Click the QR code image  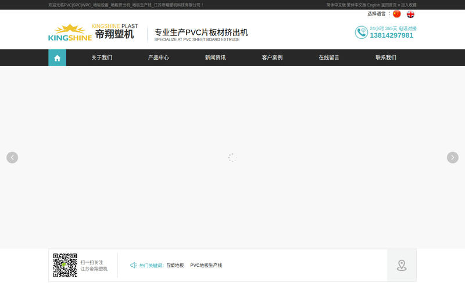[65, 265]
